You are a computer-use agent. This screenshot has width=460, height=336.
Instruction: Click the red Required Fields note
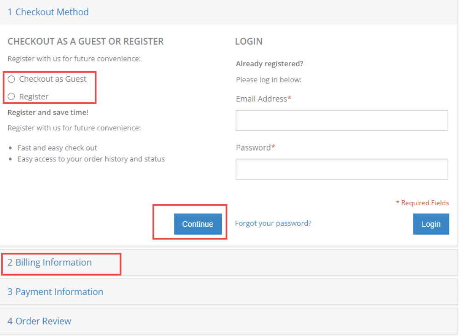click(x=422, y=203)
